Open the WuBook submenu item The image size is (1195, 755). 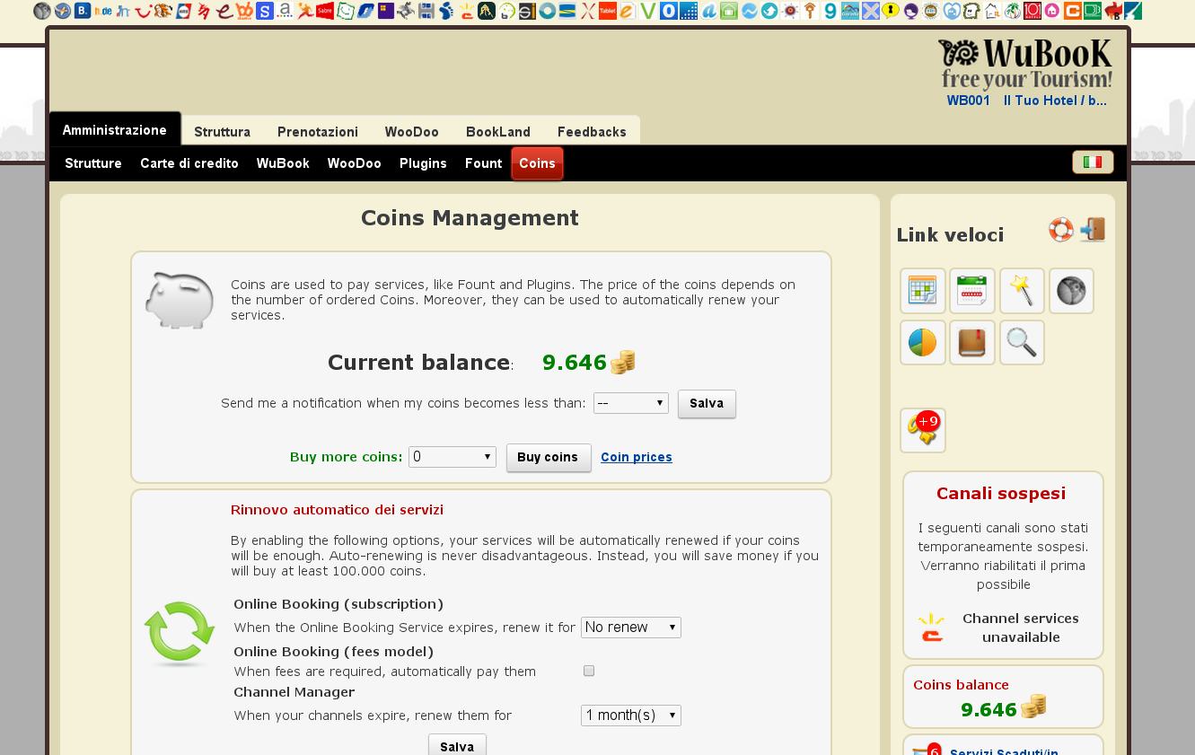point(283,163)
